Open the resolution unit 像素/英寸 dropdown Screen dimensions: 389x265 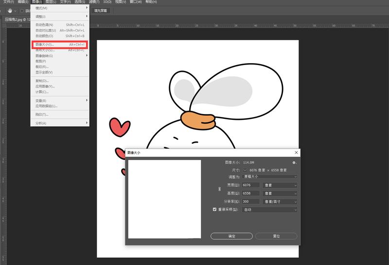click(x=280, y=201)
